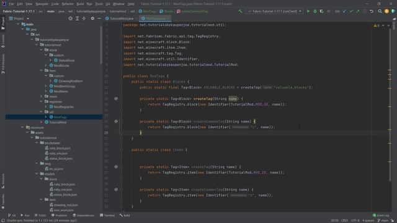This screenshot has height=223, width=397.
Task: Open Search Everywhere magnifier
Action: [380, 11]
